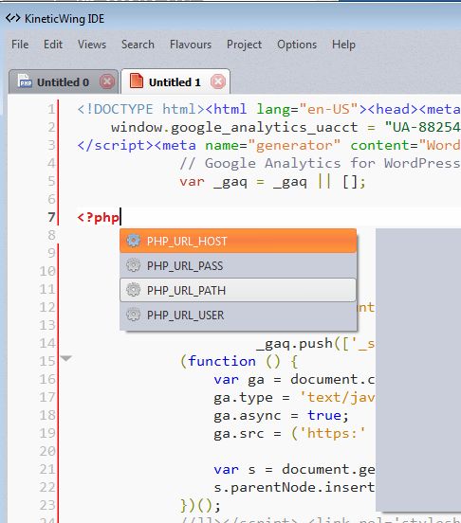This screenshot has width=461, height=523.
Task: Select PHP_URL_USER from autocomplete list
Action: point(238,315)
